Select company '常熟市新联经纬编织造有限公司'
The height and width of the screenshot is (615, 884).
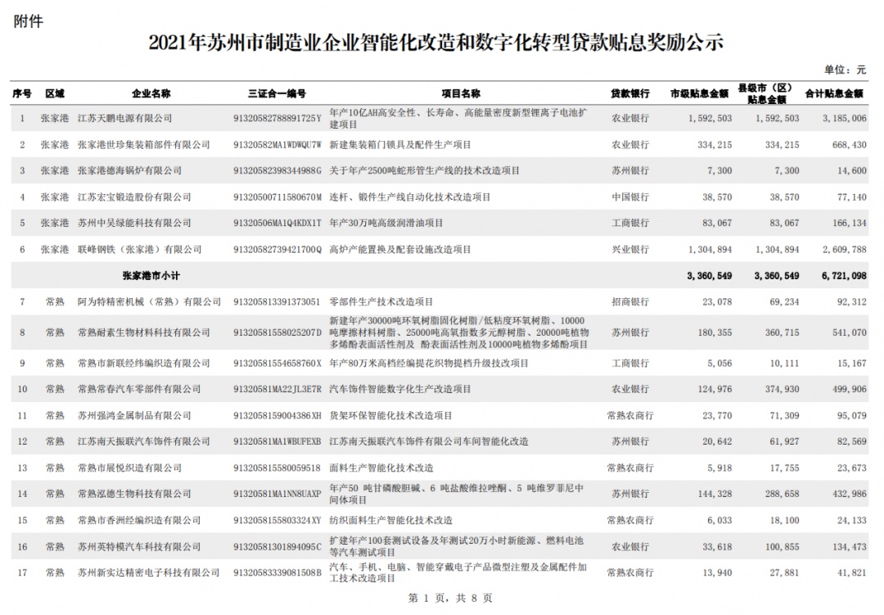[x=144, y=364]
